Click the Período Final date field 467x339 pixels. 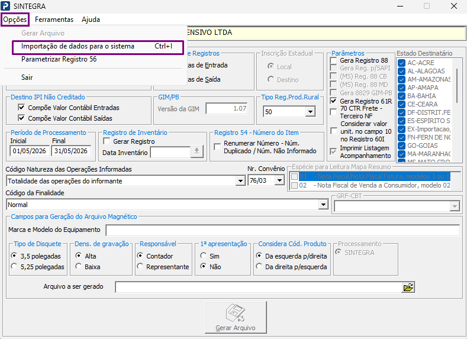(71, 151)
